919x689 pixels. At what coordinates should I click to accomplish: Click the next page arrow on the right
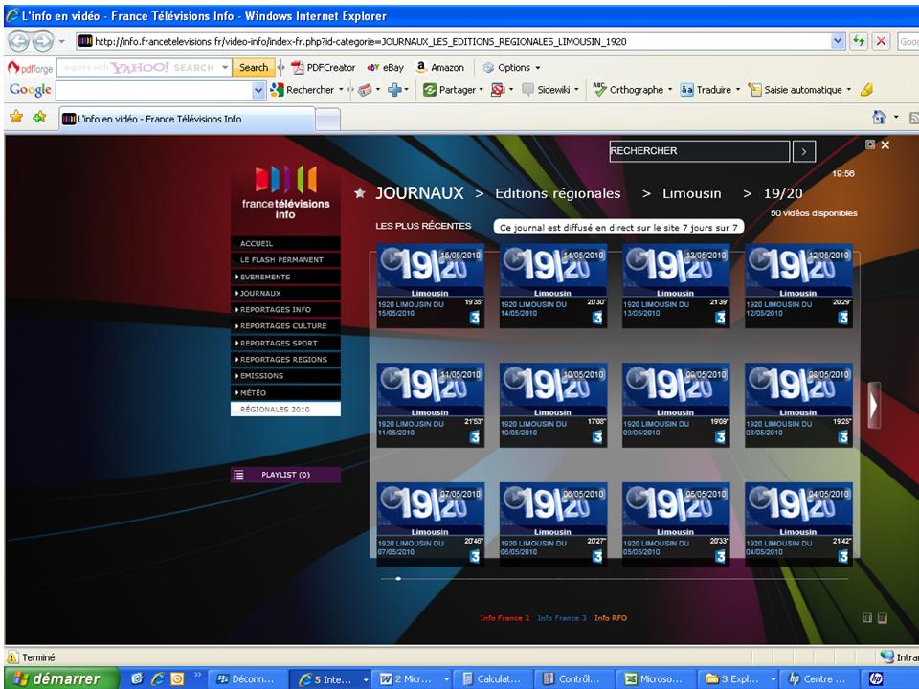point(872,405)
